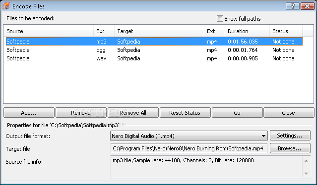Click the Not done status of the mp3 row

[283, 42]
